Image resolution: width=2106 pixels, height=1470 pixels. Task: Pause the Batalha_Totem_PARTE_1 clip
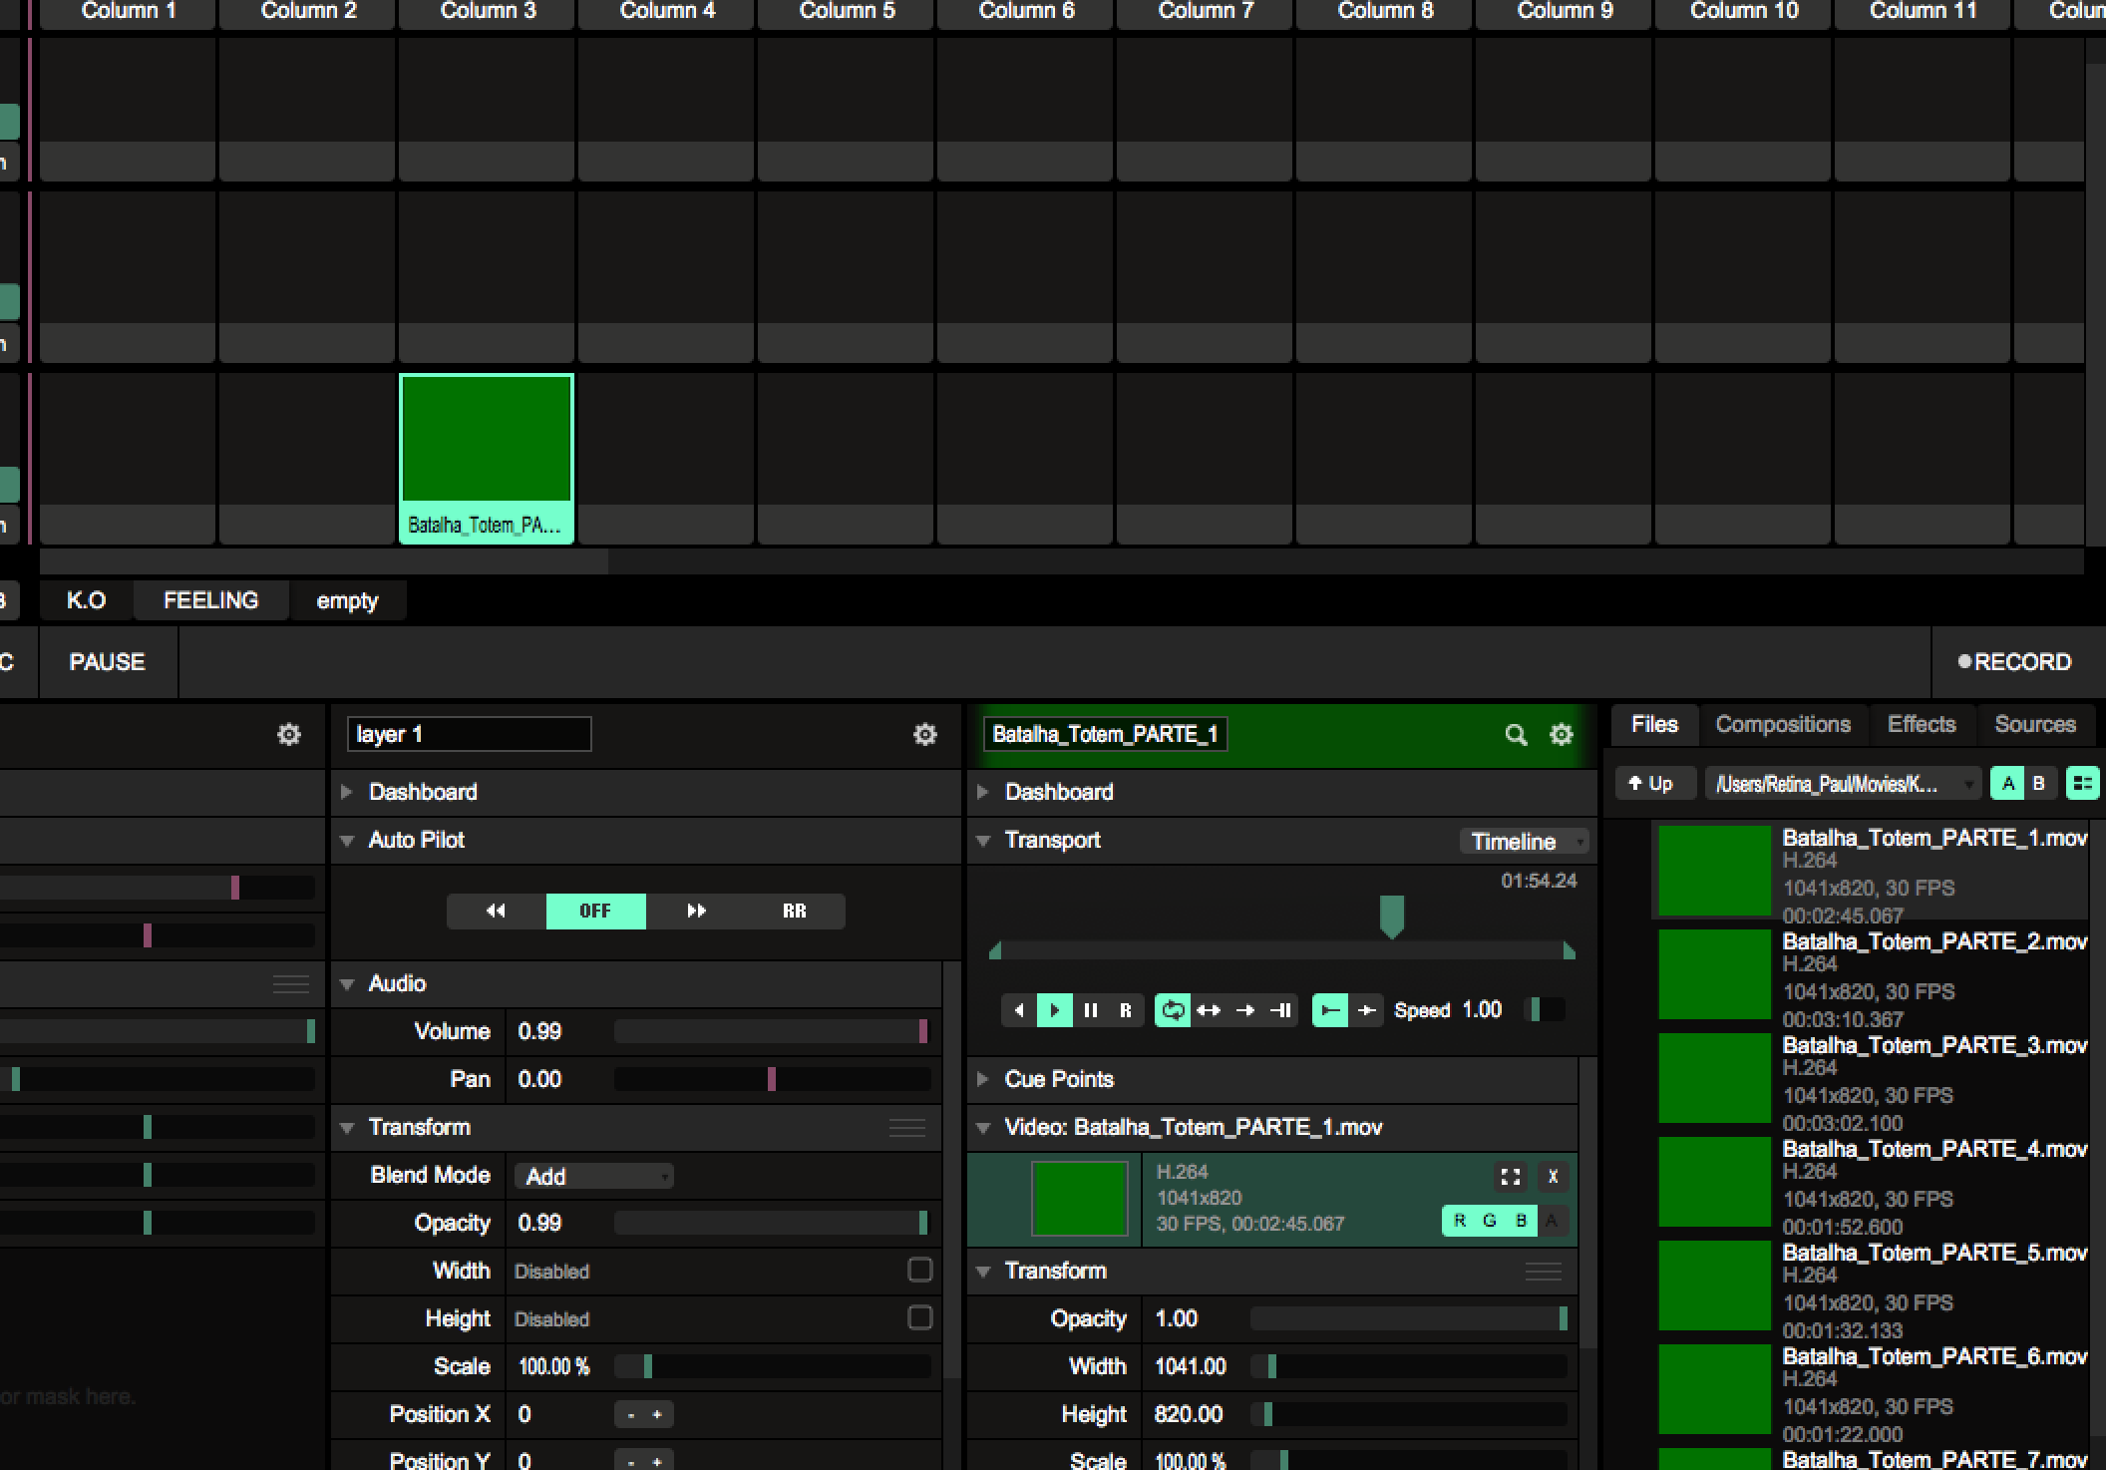click(1090, 1010)
